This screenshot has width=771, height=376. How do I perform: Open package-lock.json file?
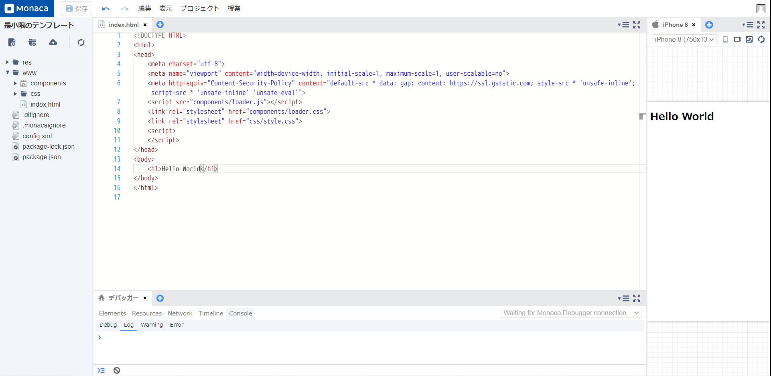pyautogui.click(x=48, y=146)
